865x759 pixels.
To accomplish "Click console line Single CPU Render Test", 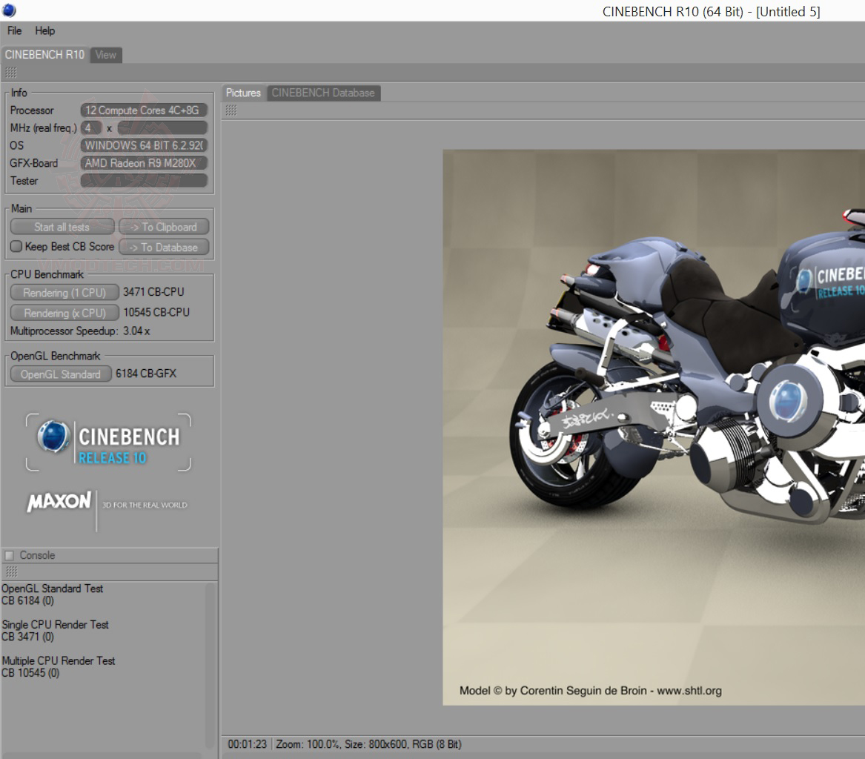I will pyautogui.click(x=55, y=624).
